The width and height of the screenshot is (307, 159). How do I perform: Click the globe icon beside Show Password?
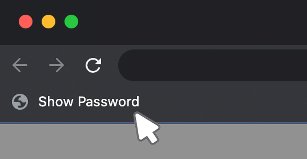20,102
